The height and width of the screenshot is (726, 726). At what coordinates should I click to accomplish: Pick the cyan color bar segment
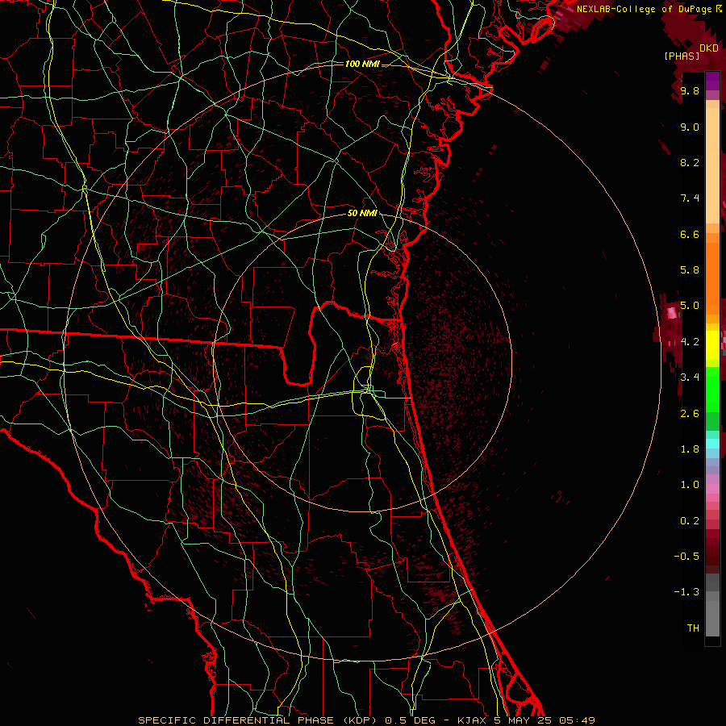[712, 444]
